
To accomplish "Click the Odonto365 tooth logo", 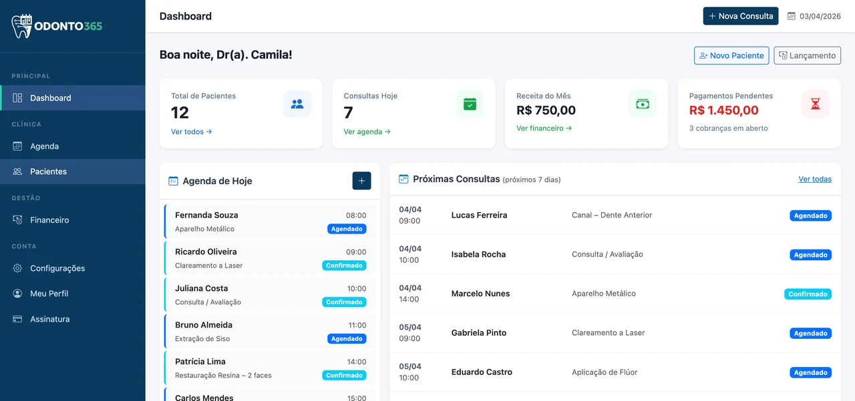I will click(x=22, y=26).
